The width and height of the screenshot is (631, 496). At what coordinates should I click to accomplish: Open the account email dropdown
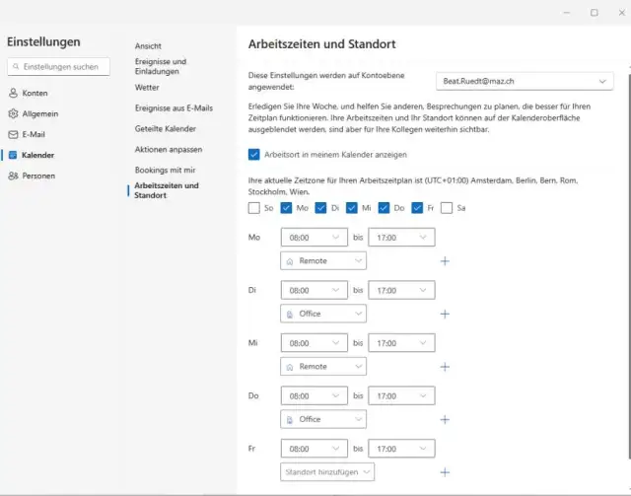524,81
